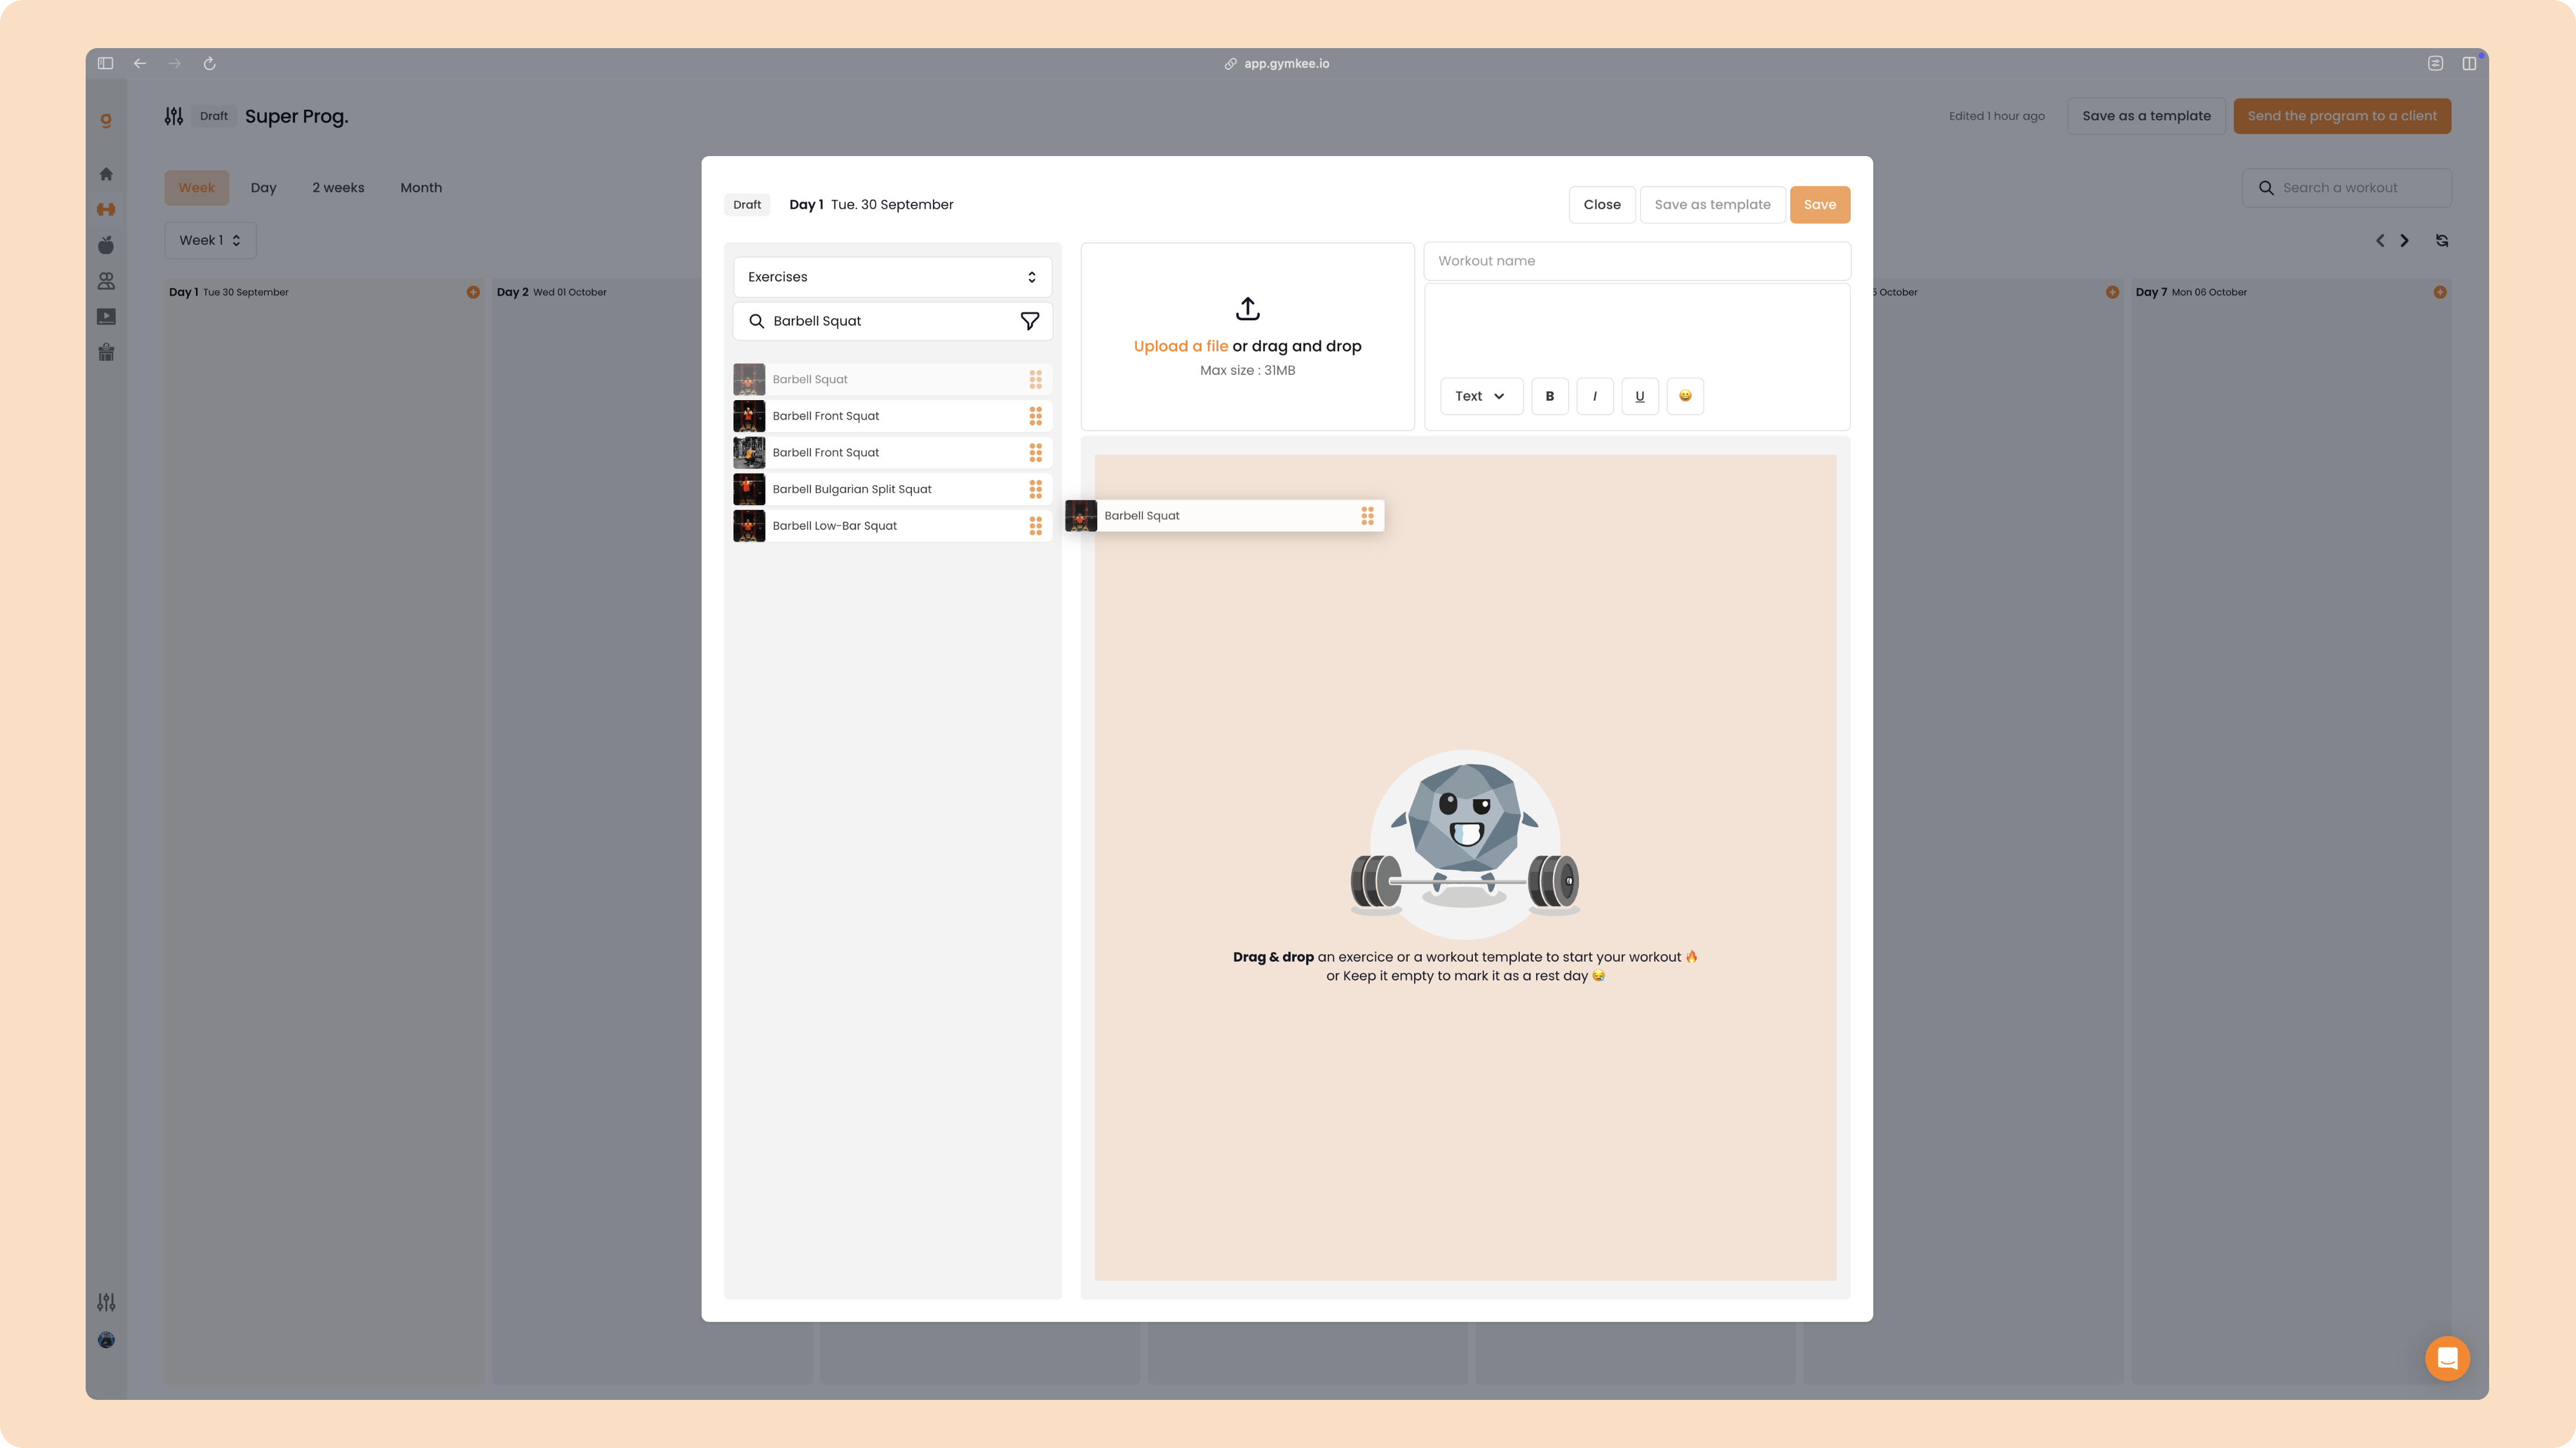
Task: Insert an emoji with the smiley button
Action: click(x=1685, y=396)
